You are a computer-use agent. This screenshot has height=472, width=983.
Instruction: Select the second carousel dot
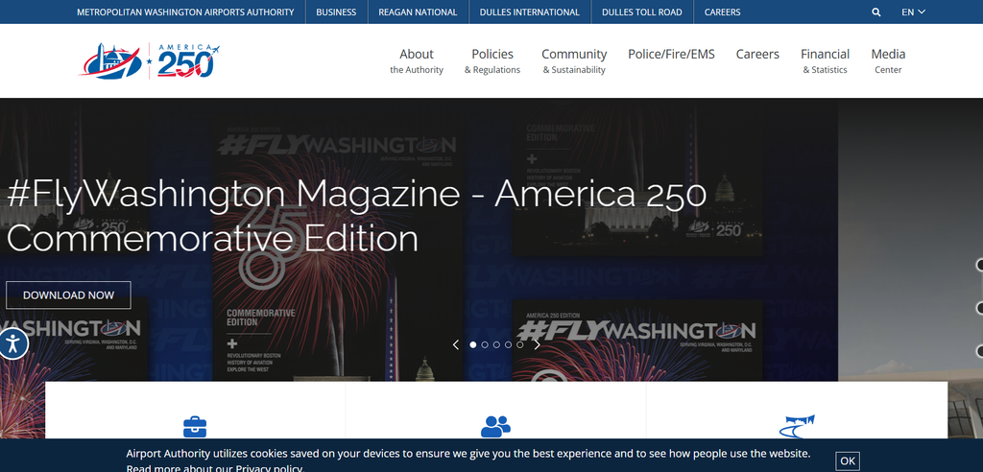coord(485,344)
